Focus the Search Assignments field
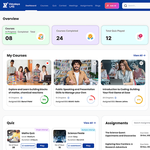150x150 pixels. coord(141,123)
